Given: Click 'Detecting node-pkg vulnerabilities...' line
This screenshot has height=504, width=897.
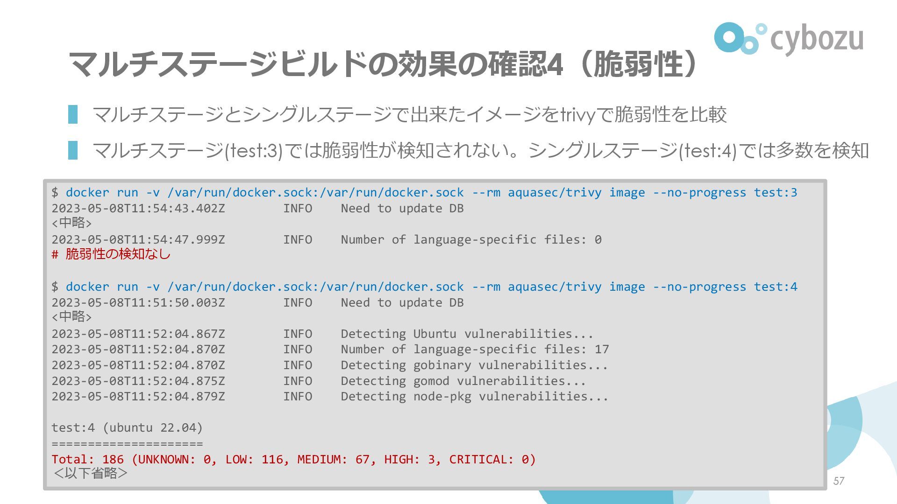Looking at the screenshot, I should click(x=330, y=396).
